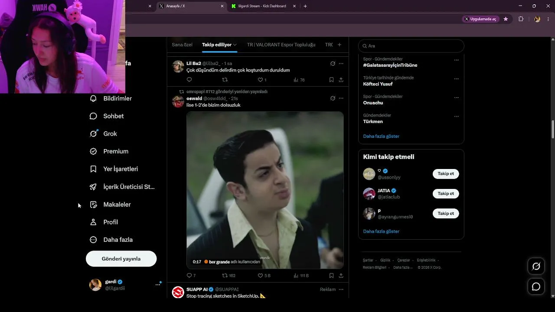Open the Gizlilik footer link
Viewport: 555px width, 312px height.
[x=385, y=260]
